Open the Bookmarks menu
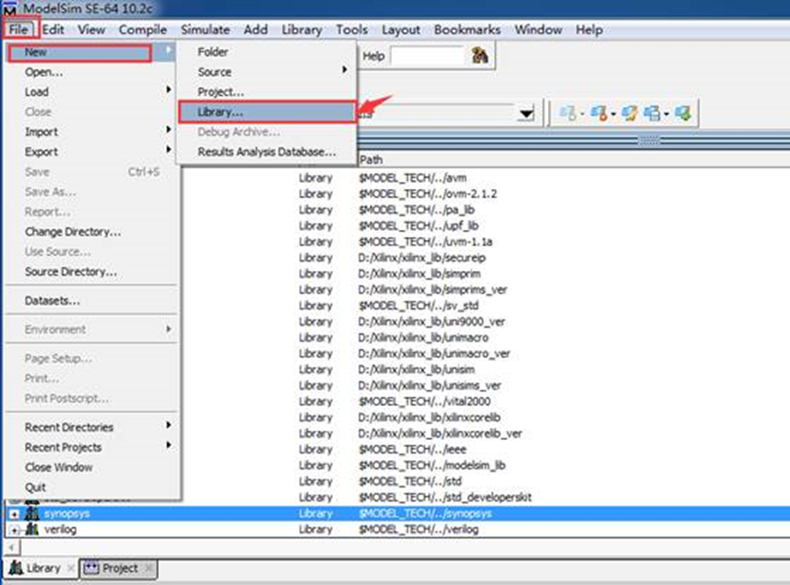Image resolution: width=790 pixels, height=585 pixels. 467,29
